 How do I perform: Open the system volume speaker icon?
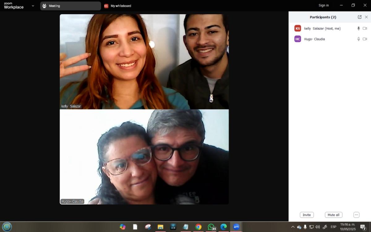[318, 227]
